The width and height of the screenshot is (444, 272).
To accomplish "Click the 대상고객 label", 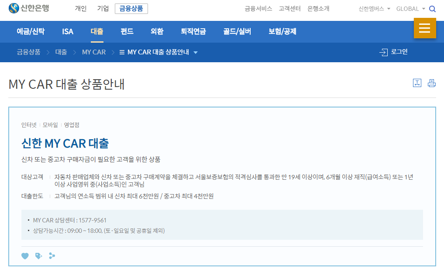I will tap(32, 177).
